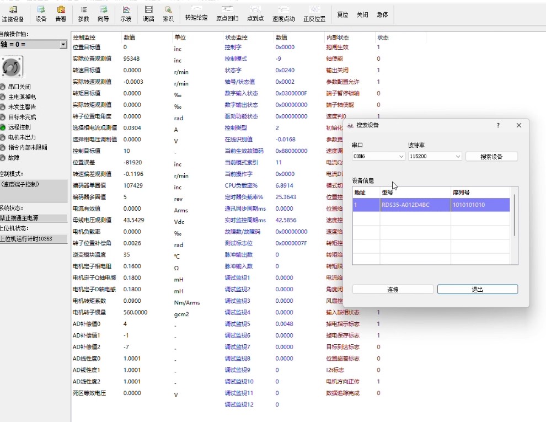Expand the 当前操作轴 axis dropdown
The height and width of the screenshot is (422, 546).
[63, 44]
